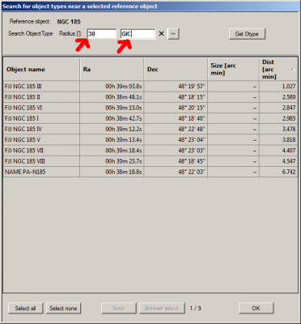The width and height of the screenshot is (301, 324).
Task: Click the arrow button beside X
Action: tap(173, 34)
